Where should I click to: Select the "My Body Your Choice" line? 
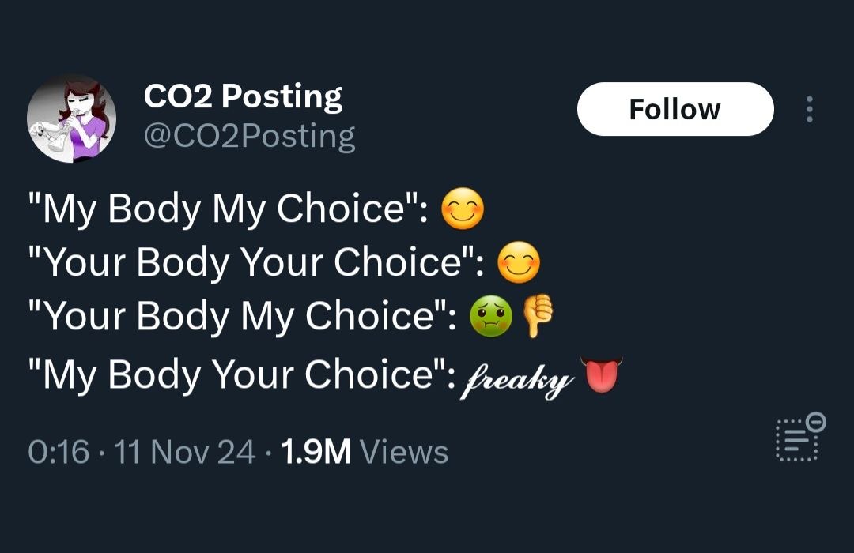tap(326, 375)
